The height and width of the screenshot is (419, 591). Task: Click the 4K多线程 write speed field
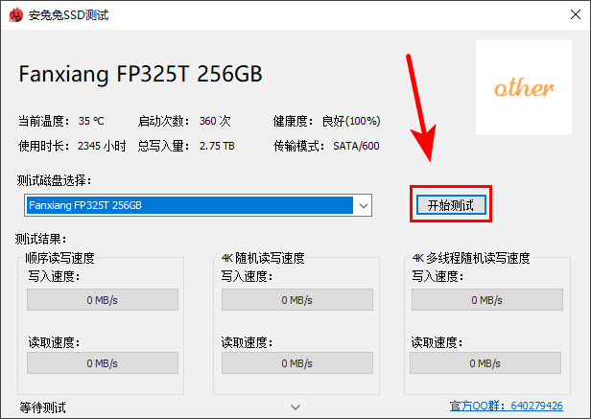tap(486, 300)
